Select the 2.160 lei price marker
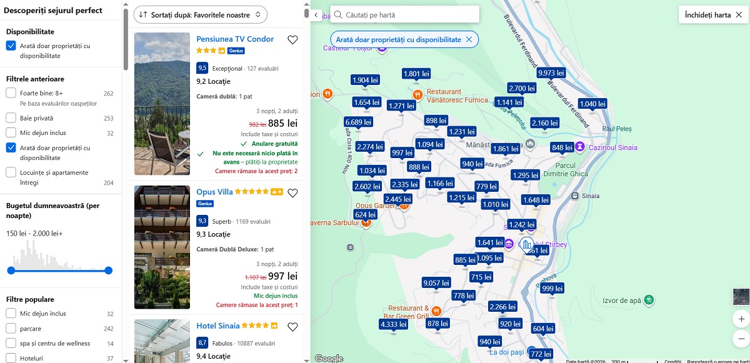 coord(544,123)
